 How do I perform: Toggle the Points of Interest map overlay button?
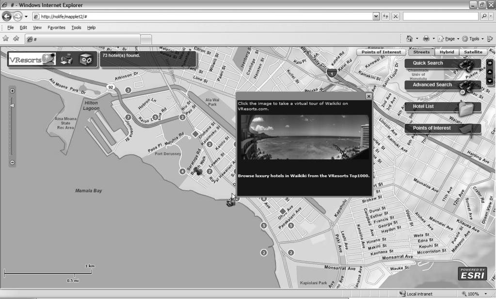(x=381, y=52)
